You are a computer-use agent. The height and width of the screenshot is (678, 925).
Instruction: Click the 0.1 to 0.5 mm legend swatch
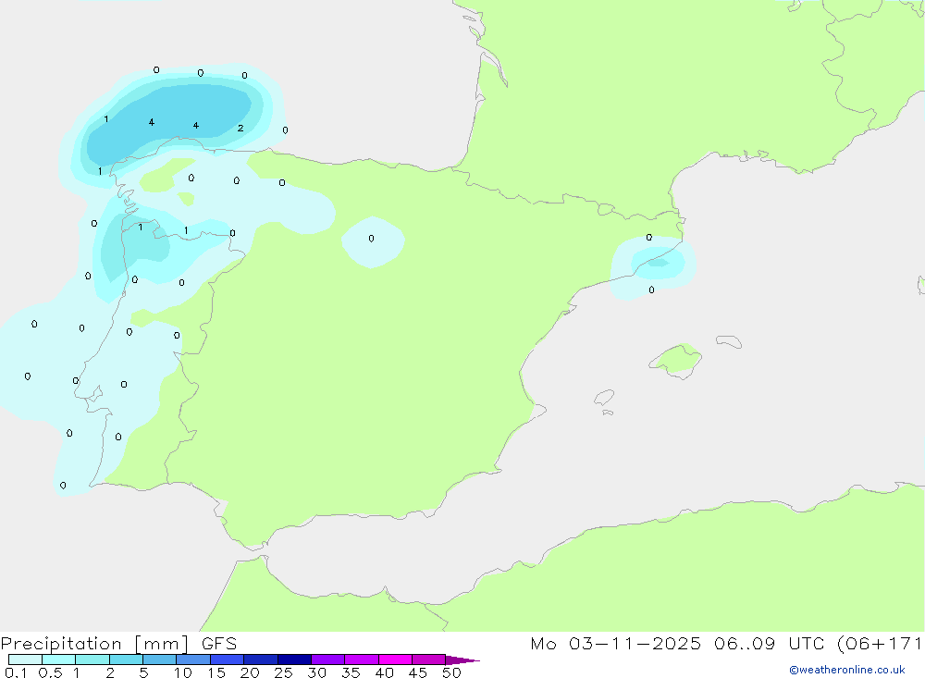pyautogui.click(x=25, y=660)
